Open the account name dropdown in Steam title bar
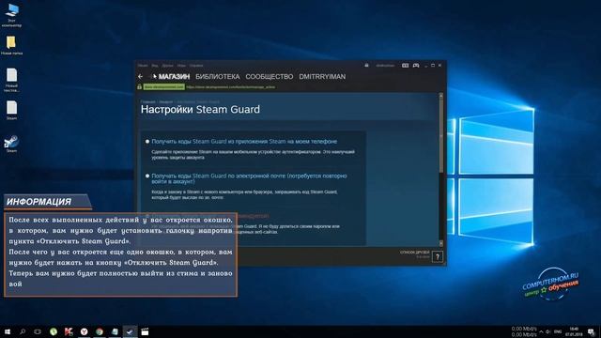Viewport: 601px width, 338px height. pos(385,66)
